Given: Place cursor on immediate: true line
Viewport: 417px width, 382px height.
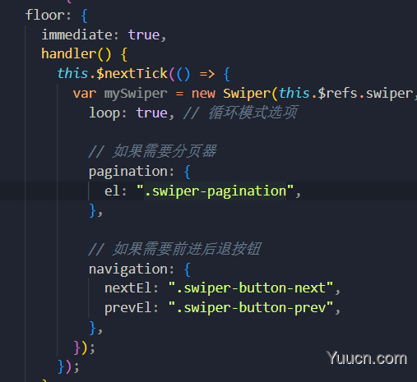Looking at the screenshot, I should [x=104, y=35].
